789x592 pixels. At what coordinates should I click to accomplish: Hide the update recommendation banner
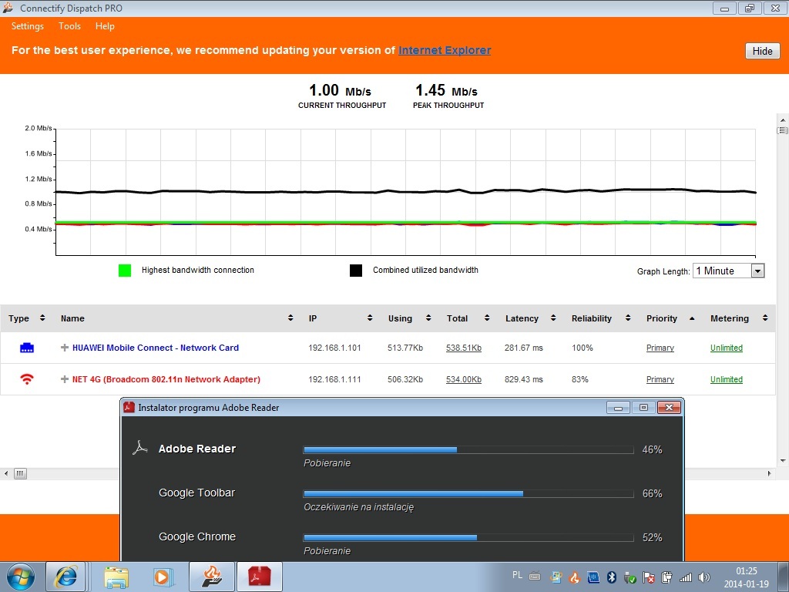[762, 51]
